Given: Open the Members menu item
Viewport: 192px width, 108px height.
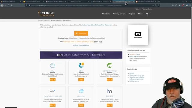Looking at the screenshot, I should pyautogui.click(x=106, y=14).
